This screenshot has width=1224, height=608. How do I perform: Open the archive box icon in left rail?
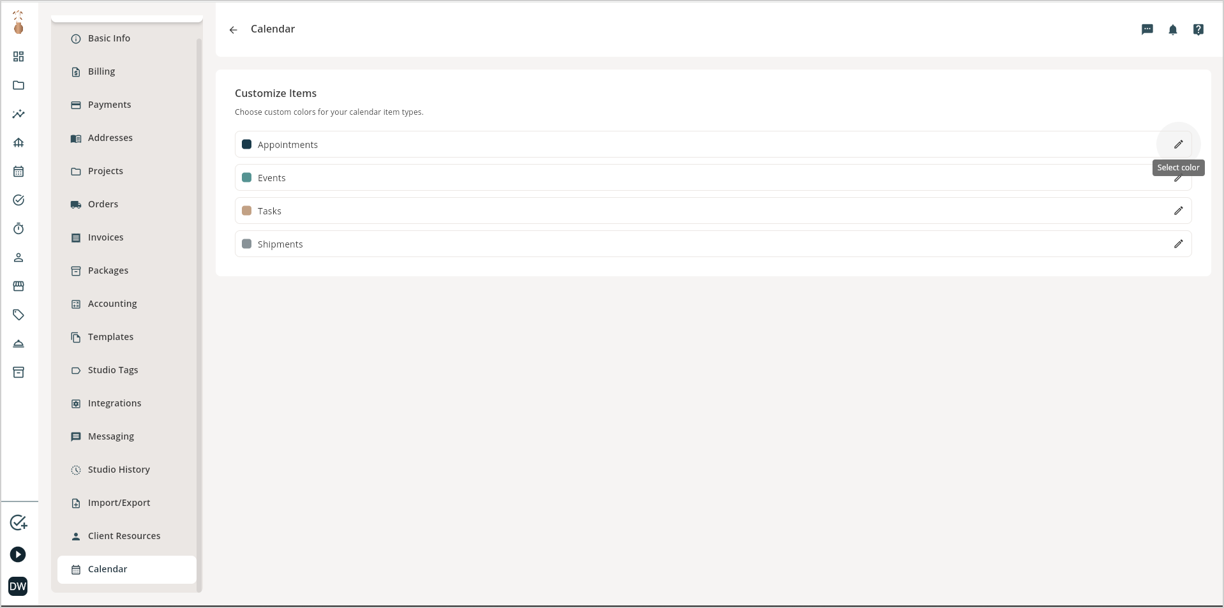point(19,373)
